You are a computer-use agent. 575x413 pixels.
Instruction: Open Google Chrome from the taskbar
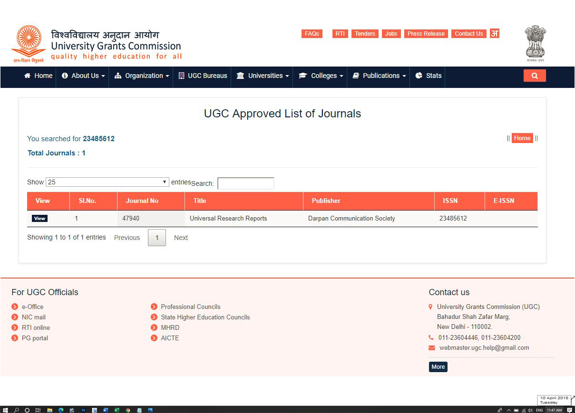pyautogui.click(x=127, y=410)
